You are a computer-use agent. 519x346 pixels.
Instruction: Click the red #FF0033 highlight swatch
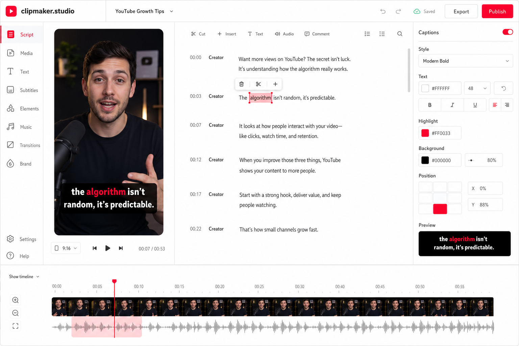pyautogui.click(x=425, y=133)
